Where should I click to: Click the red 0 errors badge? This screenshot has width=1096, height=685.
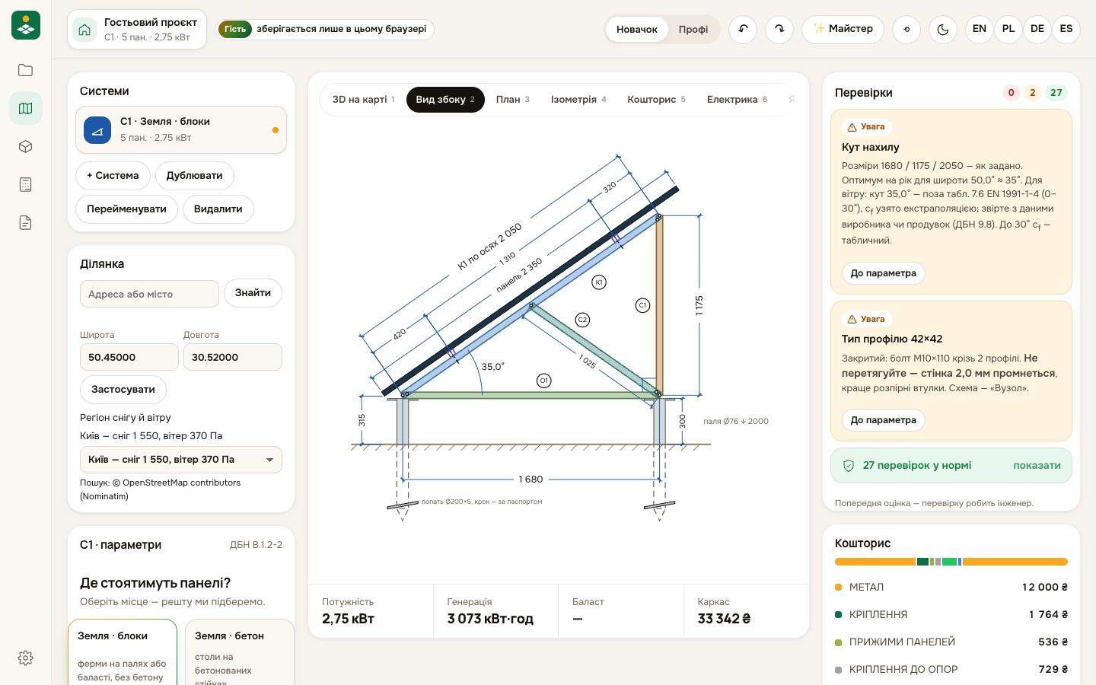point(1012,93)
